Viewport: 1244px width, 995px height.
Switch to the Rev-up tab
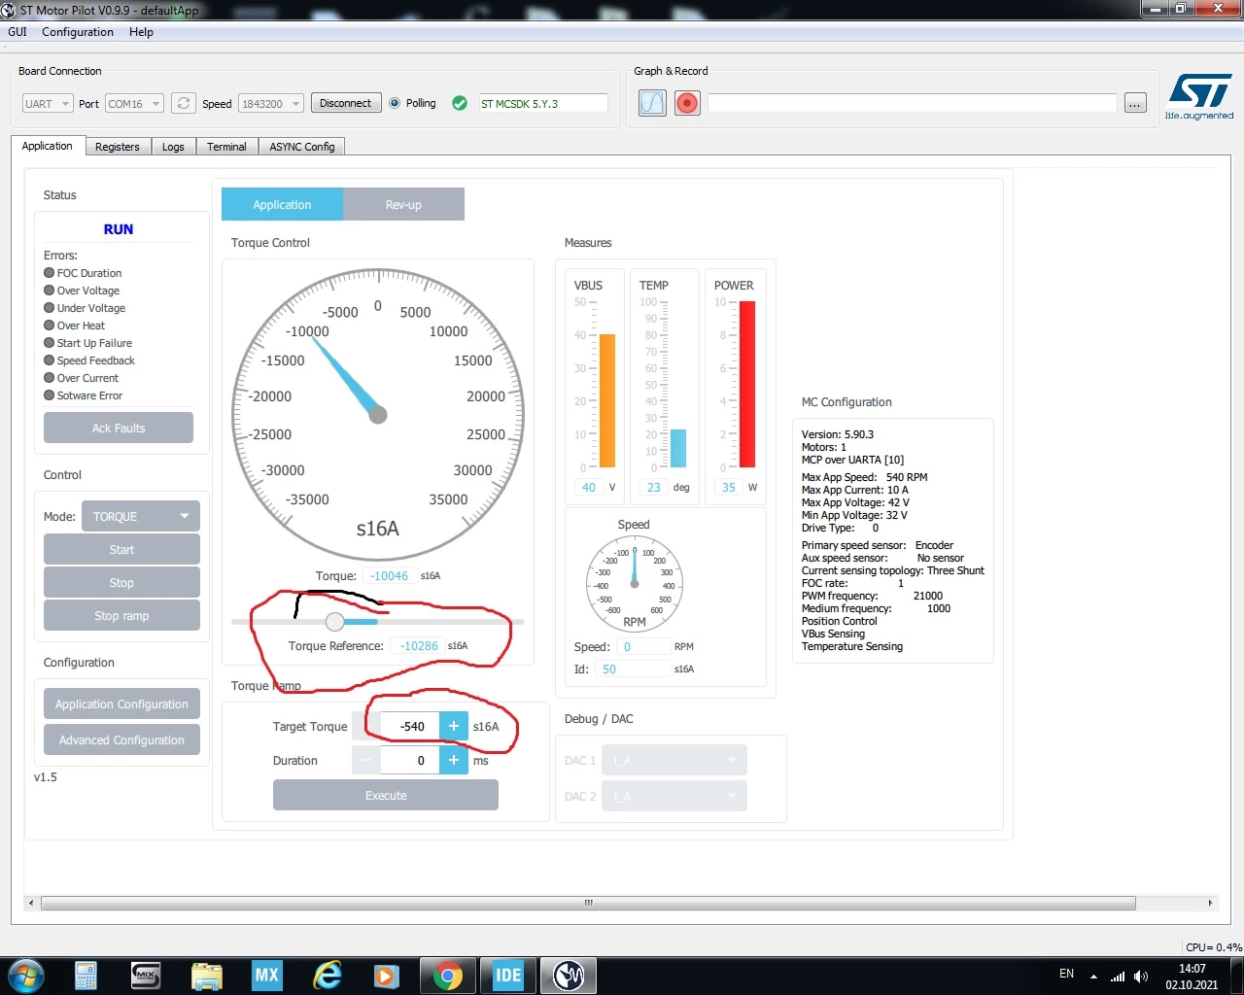click(403, 204)
